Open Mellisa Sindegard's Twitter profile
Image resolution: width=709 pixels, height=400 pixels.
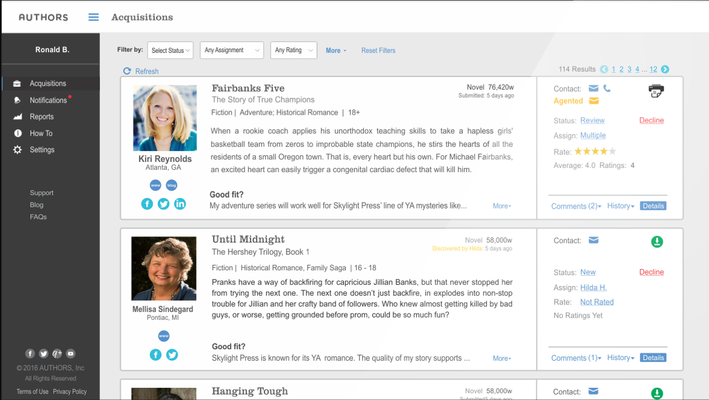[x=172, y=355]
